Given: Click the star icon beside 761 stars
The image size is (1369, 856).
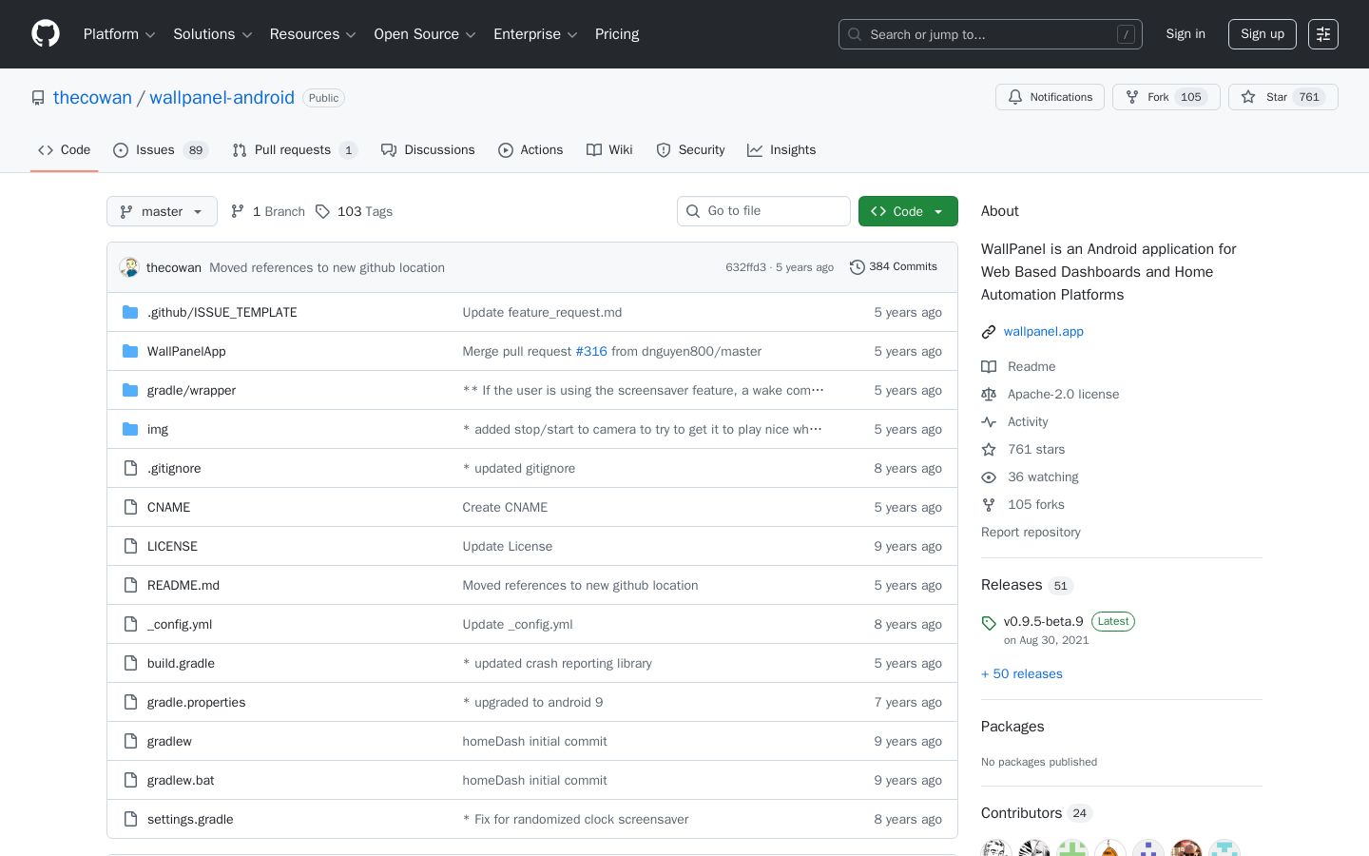Looking at the screenshot, I should (989, 450).
